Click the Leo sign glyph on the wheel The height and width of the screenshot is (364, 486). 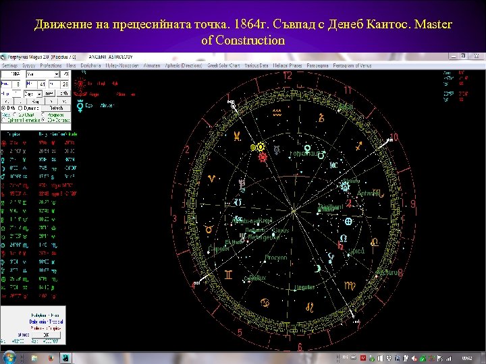(x=310, y=307)
